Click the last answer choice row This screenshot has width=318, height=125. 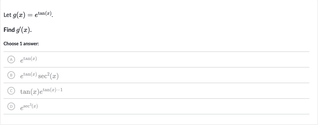[x=156, y=107]
